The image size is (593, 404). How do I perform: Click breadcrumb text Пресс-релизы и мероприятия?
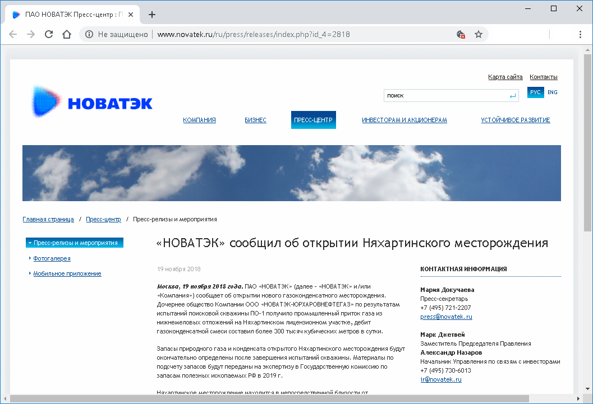click(x=174, y=219)
